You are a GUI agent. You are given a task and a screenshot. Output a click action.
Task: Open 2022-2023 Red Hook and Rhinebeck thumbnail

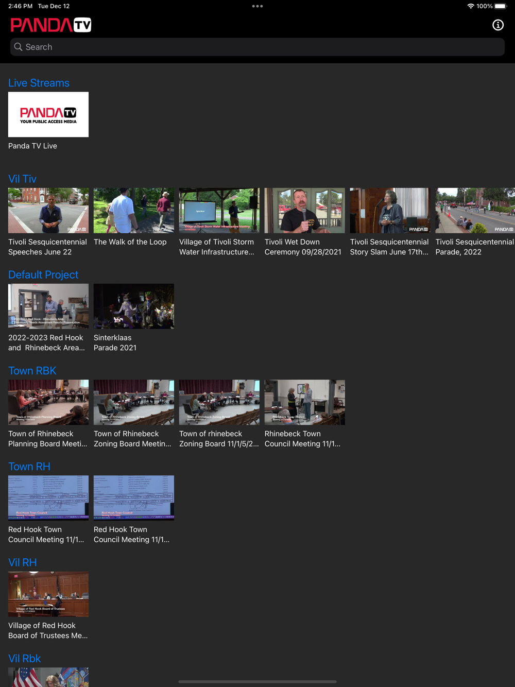(x=48, y=306)
